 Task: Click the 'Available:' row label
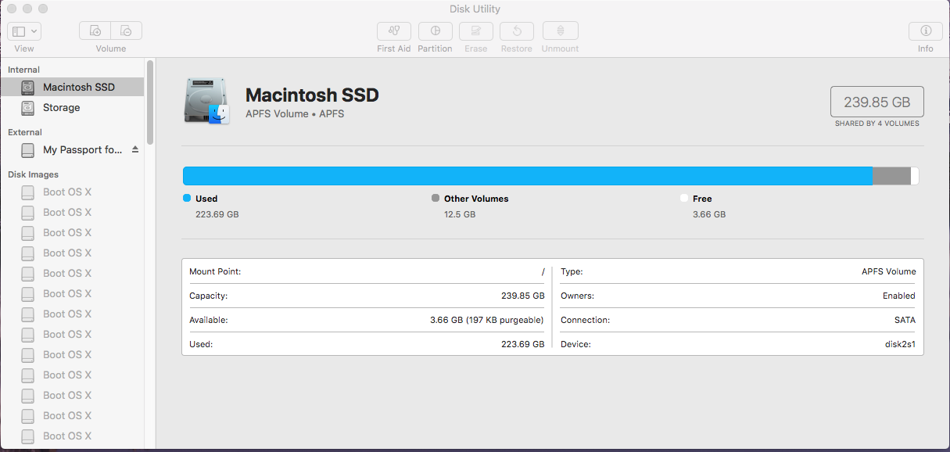[209, 320]
